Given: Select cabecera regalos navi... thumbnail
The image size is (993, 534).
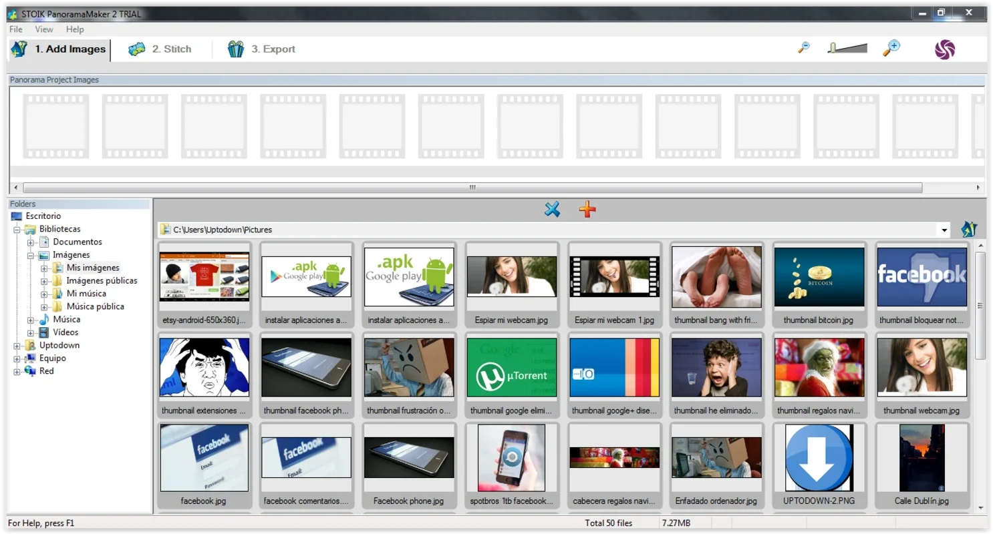Looking at the screenshot, I should 614,465.
